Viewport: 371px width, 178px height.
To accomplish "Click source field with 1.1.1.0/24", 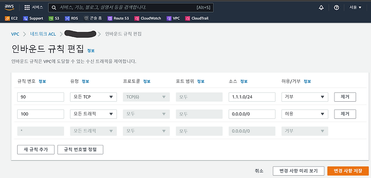I will pos(252,97).
